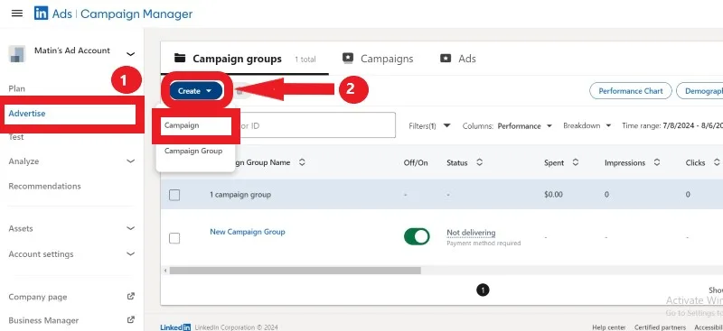The height and width of the screenshot is (331, 723).
Task: Click the horizontal scrollbar under the table
Action: pyautogui.click(x=296, y=271)
